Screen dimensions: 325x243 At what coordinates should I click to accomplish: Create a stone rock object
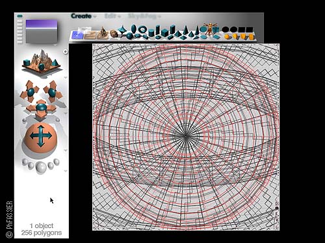click(113, 34)
